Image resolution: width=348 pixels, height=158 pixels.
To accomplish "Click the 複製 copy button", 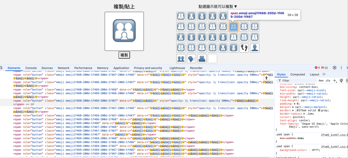I will pyautogui.click(x=124, y=55).
